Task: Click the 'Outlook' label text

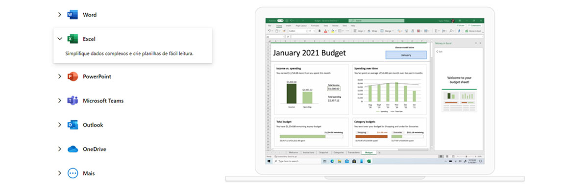Action: pos(93,125)
